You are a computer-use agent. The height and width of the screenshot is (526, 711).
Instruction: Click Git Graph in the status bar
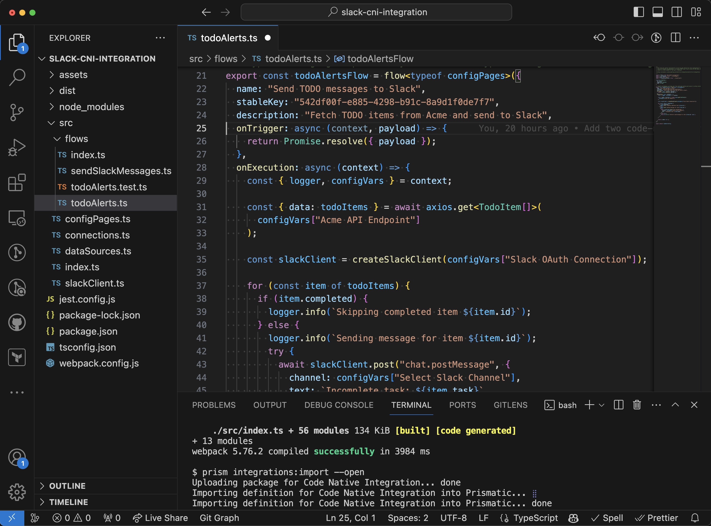pyautogui.click(x=219, y=518)
